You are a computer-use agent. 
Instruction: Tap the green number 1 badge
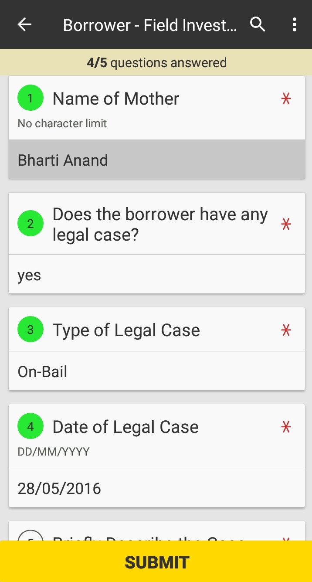[x=30, y=99]
